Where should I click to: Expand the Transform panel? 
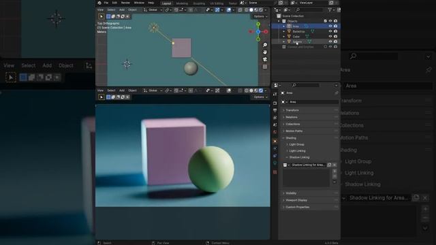pyautogui.click(x=310, y=110)
